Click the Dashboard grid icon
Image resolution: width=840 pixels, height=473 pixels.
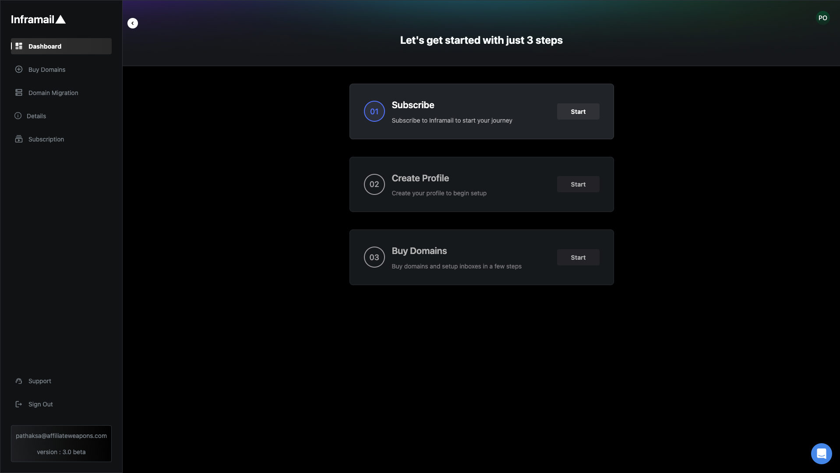pyautogui.click(x=19, y=46)
